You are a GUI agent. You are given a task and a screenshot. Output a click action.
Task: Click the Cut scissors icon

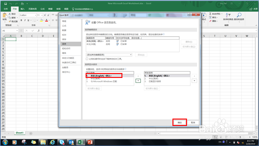pos(10,14)
